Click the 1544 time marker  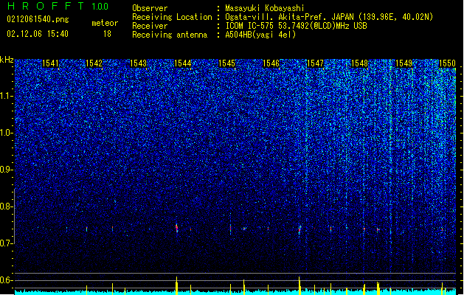pyautogui.click(x=183, y=63)
